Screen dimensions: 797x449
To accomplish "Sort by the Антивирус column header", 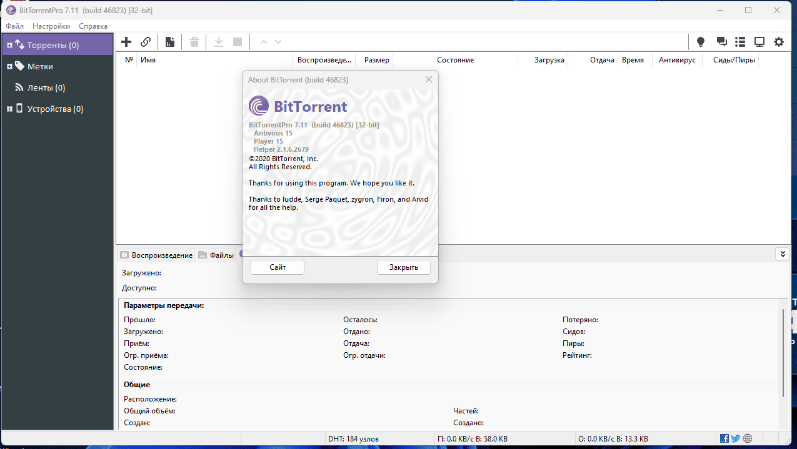I will [x=678, y=60].
